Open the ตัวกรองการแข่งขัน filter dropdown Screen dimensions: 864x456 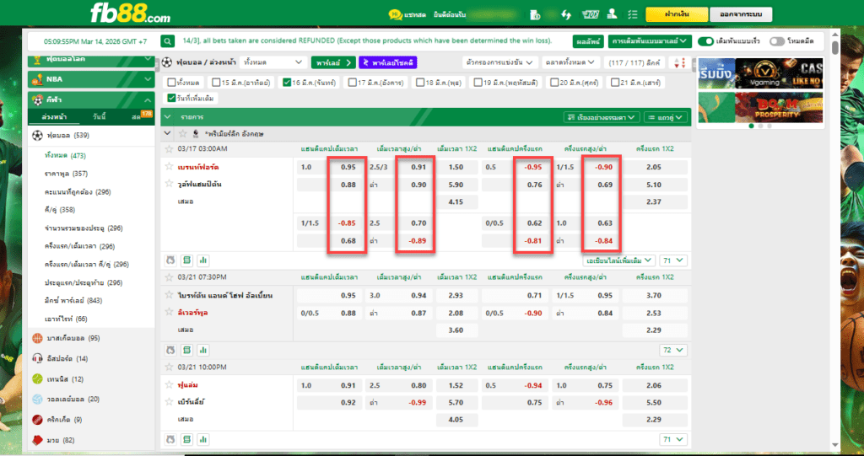point(499,62)
